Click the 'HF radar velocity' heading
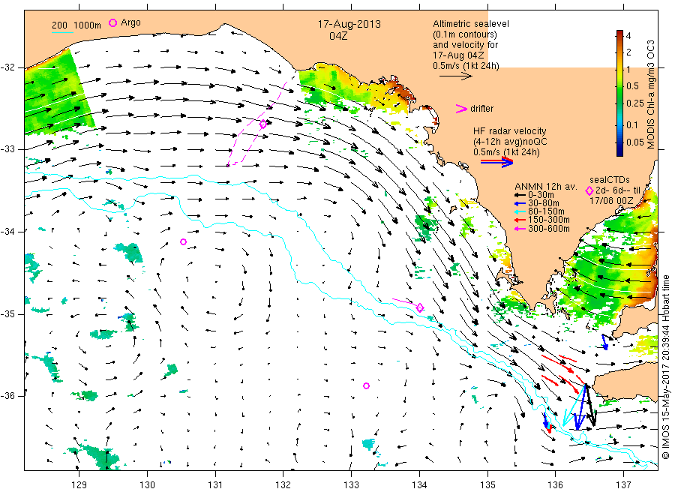Screen dimensions: 675x495 click(510, 130)
